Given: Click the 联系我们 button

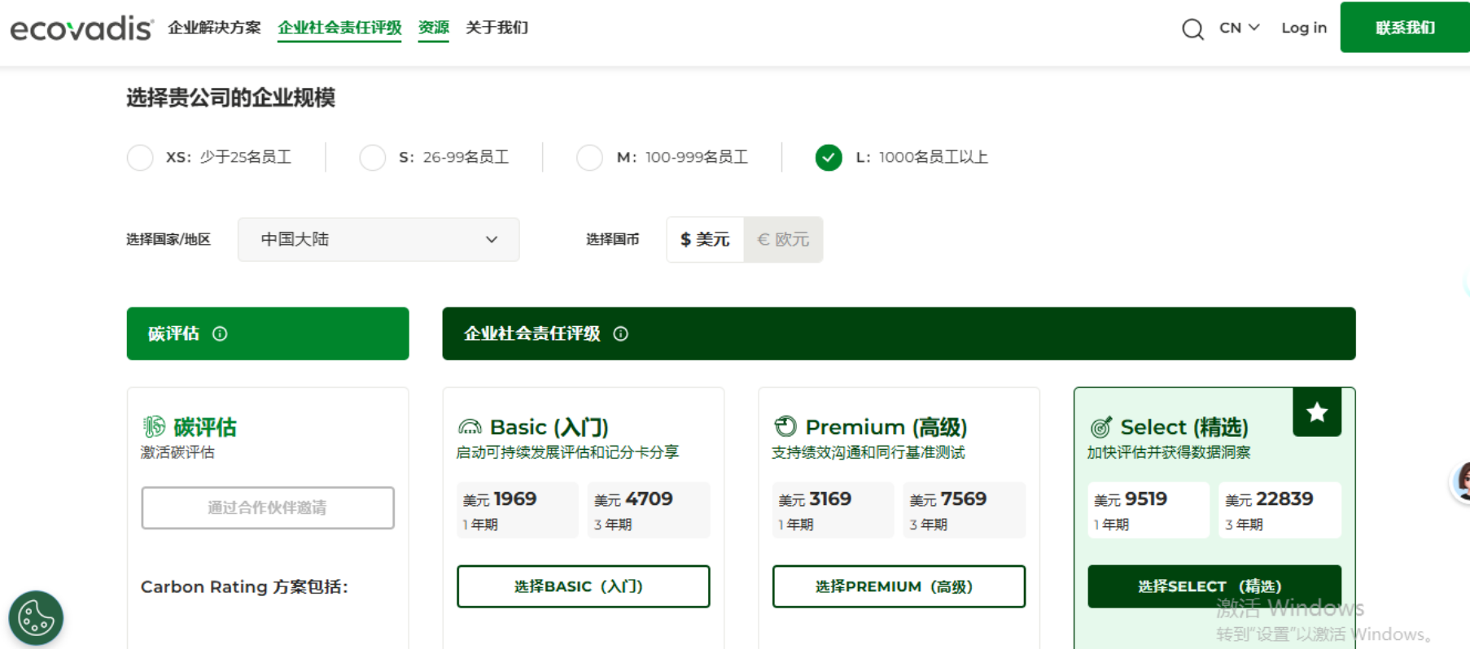Looking at the screenshot, I should (1405, 28).
